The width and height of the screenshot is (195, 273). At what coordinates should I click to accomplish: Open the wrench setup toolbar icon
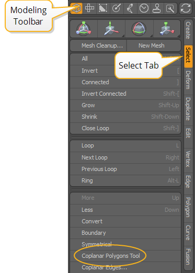[x=170, y=8]
